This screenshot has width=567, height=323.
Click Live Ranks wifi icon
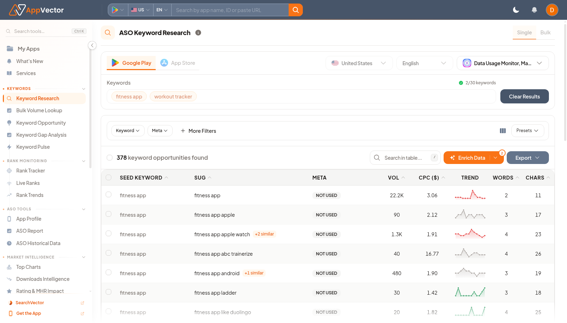pos(9,183)
